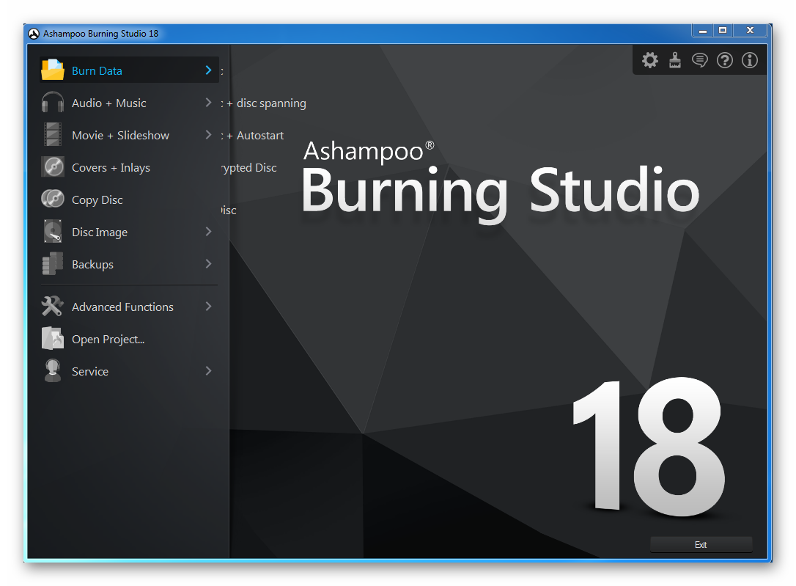The image size is (796, 586).
Task: Click the Covers + Inlays disc icon
Action: pyautogui.click(x=52, y=167)
